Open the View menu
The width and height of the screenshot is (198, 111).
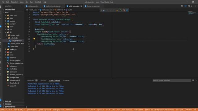[x=22, y=2]
